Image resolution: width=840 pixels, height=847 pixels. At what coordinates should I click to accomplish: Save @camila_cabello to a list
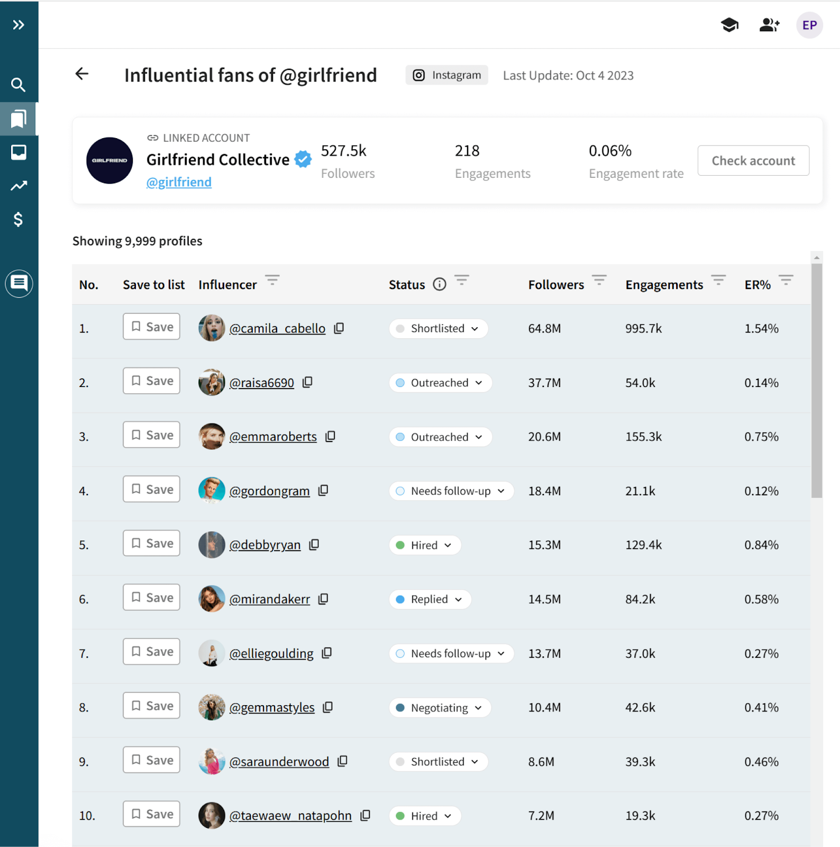click(151, 327)
